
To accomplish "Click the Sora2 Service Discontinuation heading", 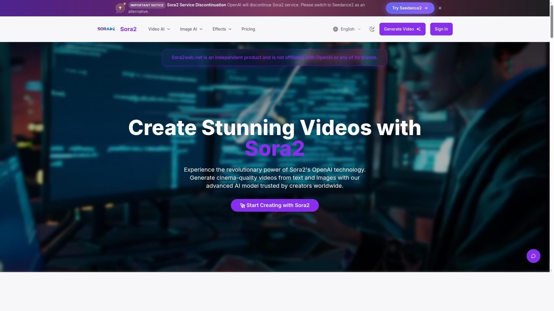I will click(196, 5).
